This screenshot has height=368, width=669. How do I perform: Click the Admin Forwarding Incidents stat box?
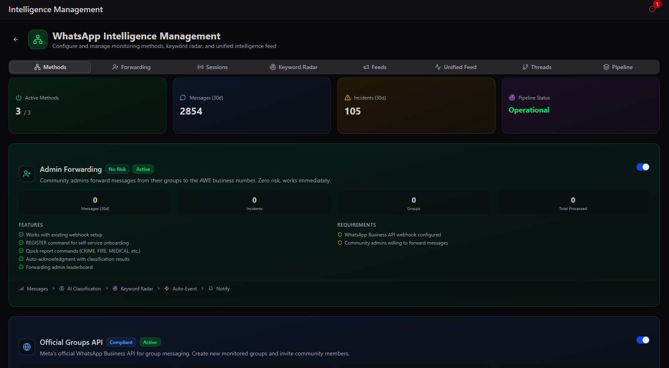(255, 203)
